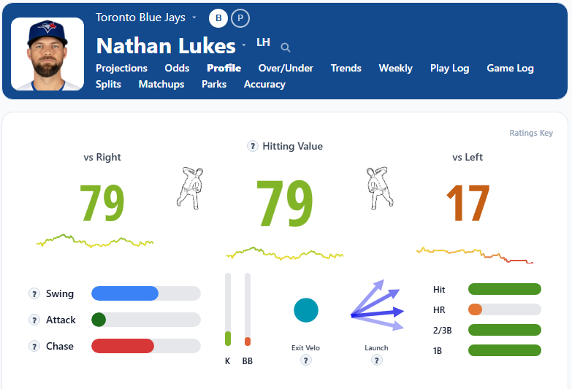This screenshot has width=572, height=389.
Task: Click the green Hit rating bar
Action: 505,289
